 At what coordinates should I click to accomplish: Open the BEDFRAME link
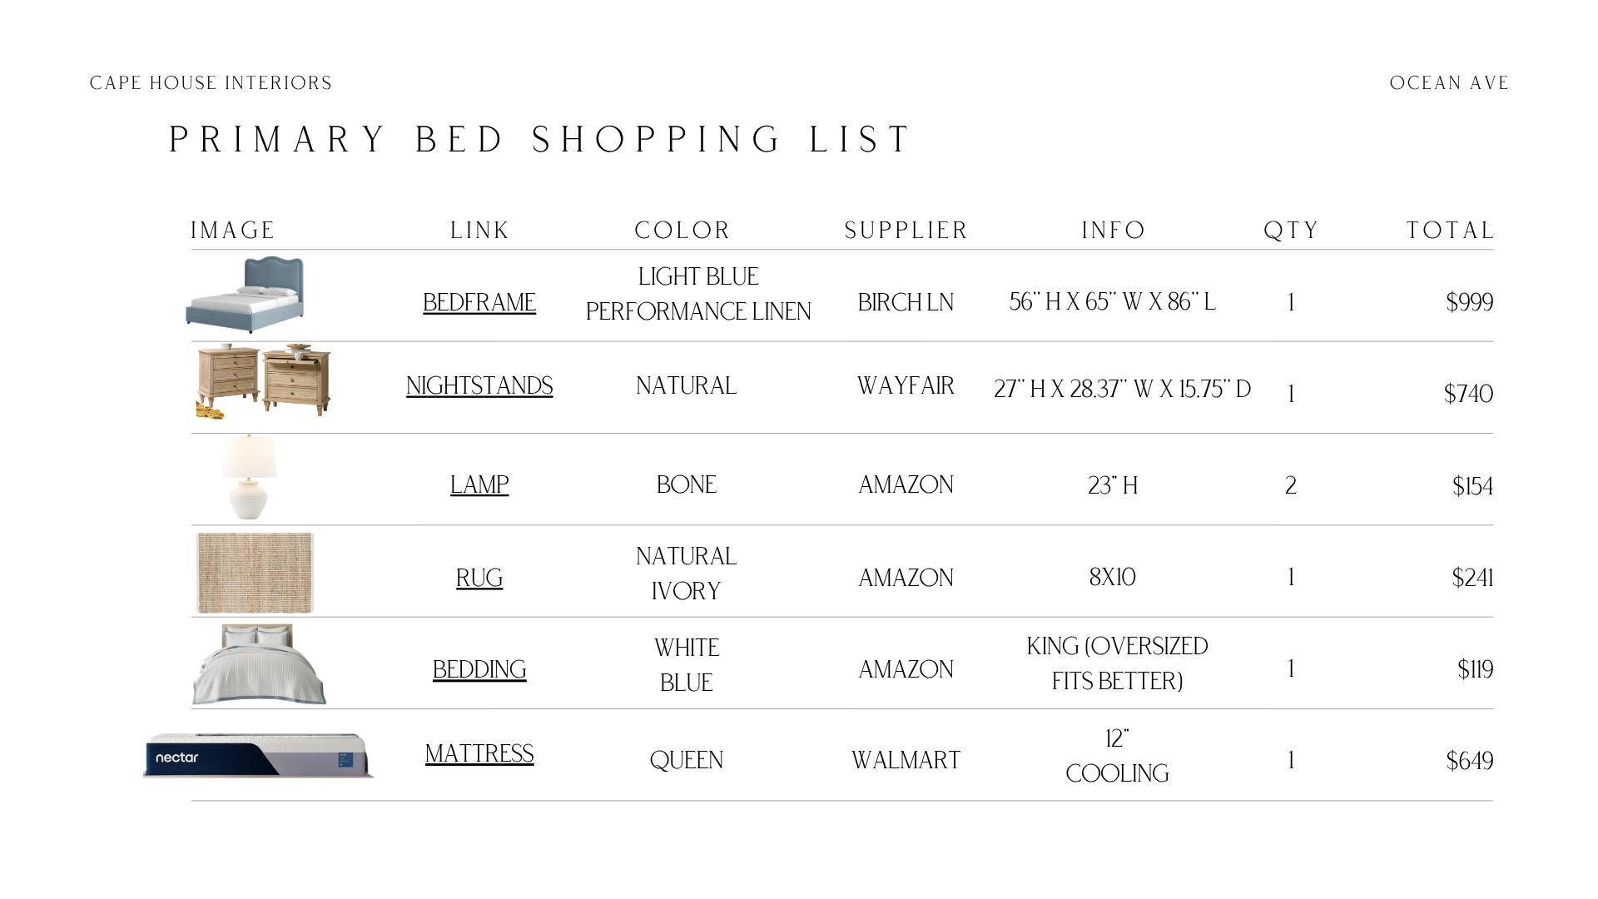tap(479, 302)
